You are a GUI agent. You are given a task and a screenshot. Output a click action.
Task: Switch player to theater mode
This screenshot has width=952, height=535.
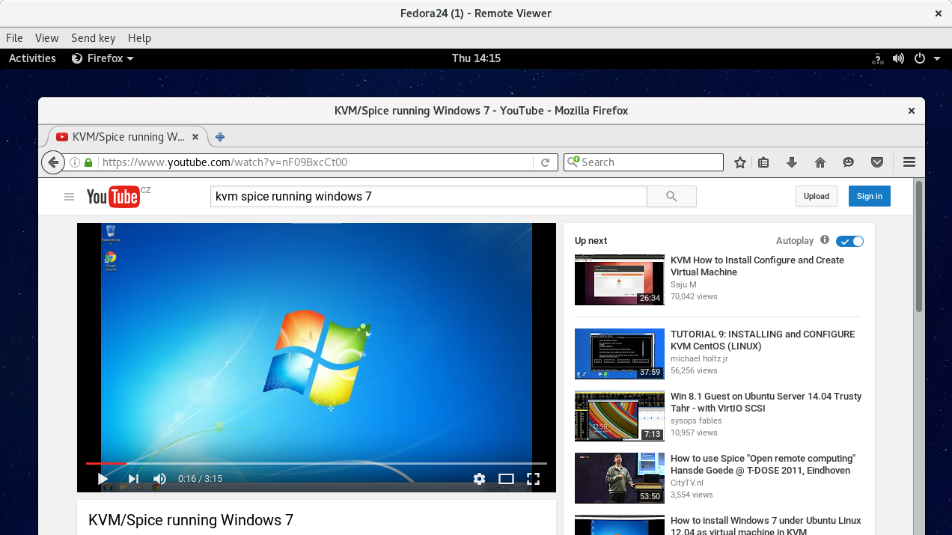pos(506,479)
